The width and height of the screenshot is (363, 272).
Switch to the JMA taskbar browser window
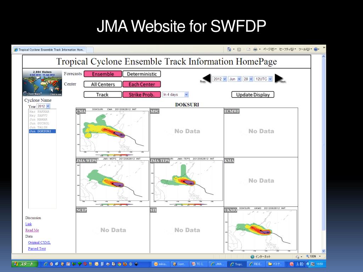218,264
